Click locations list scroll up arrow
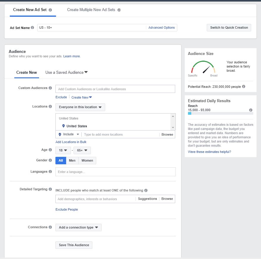The width and height of the screenshot is (261, 259). pyautogui.click(x=173, y=116)
